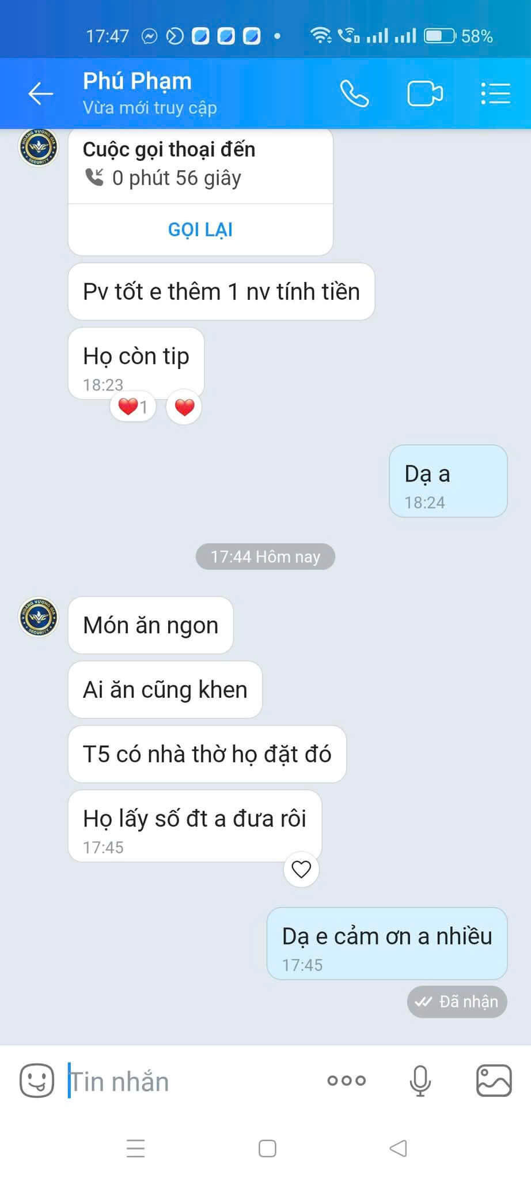Tap sender avatar next to Món ăn ngon
Screen dimensions: 531x1181
click(39, 617)
